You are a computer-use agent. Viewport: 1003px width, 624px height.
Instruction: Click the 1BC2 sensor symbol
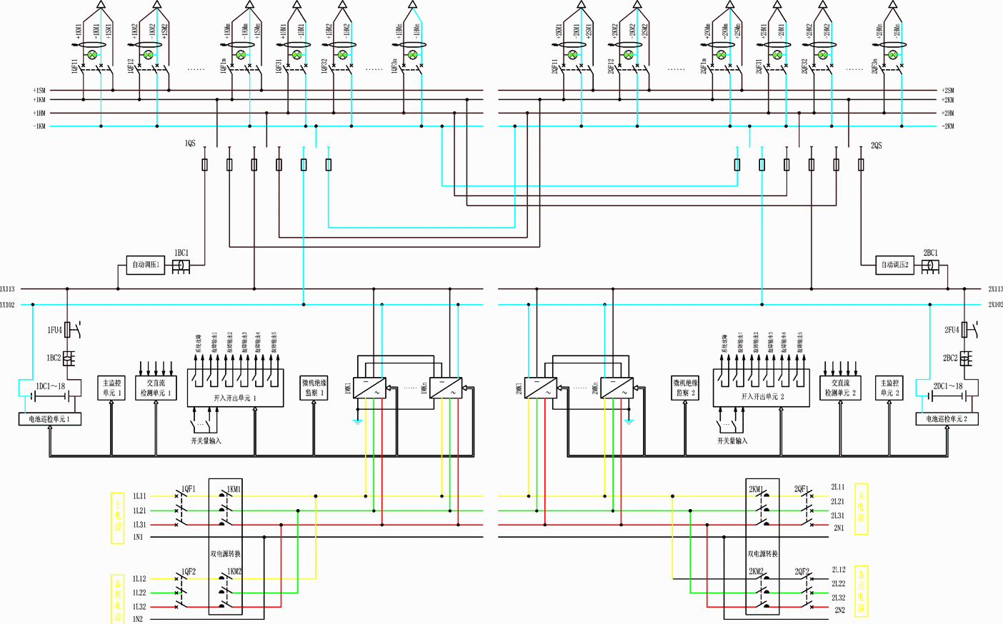coord(69,358)
